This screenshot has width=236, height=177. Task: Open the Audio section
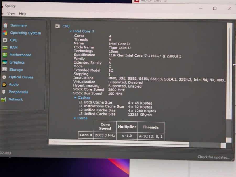pos(14,84)
